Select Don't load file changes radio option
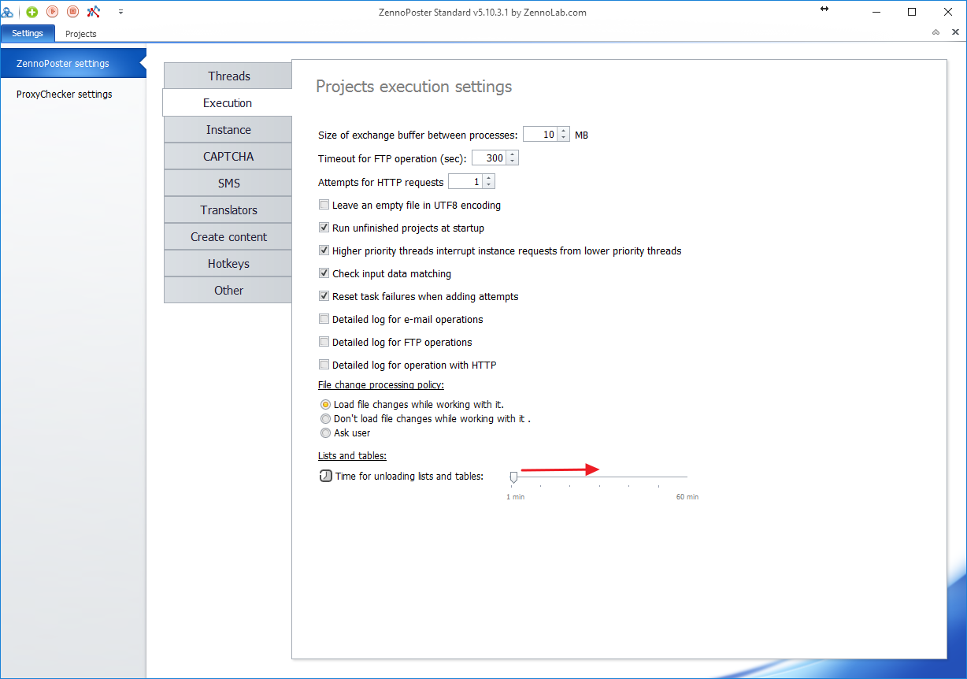The height and width of the screenshot is (679, 967). [325, 418]
